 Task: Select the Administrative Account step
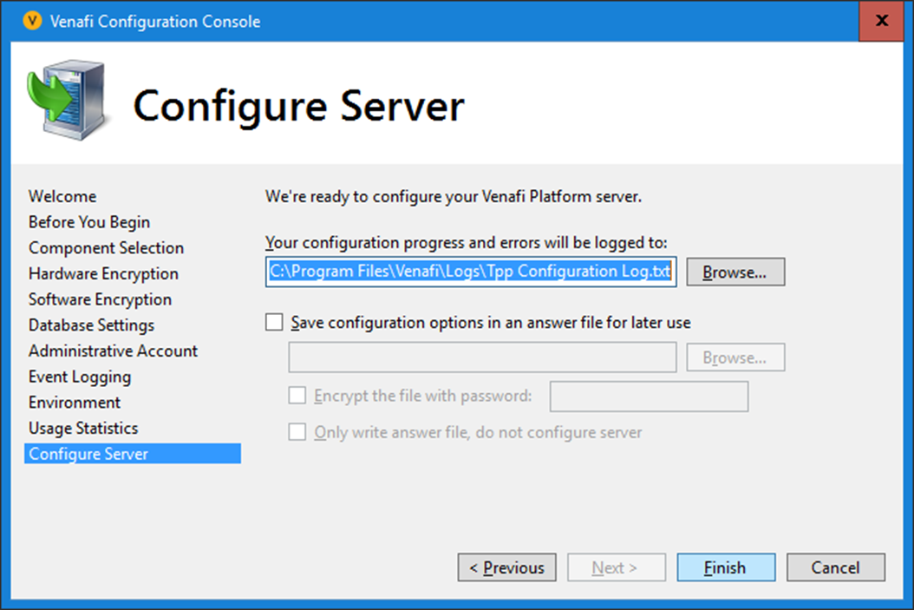click(113, 351)
